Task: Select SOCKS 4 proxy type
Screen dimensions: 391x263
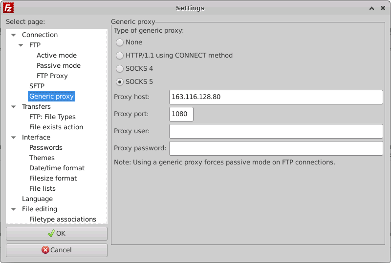Action: tap(120, 69)
